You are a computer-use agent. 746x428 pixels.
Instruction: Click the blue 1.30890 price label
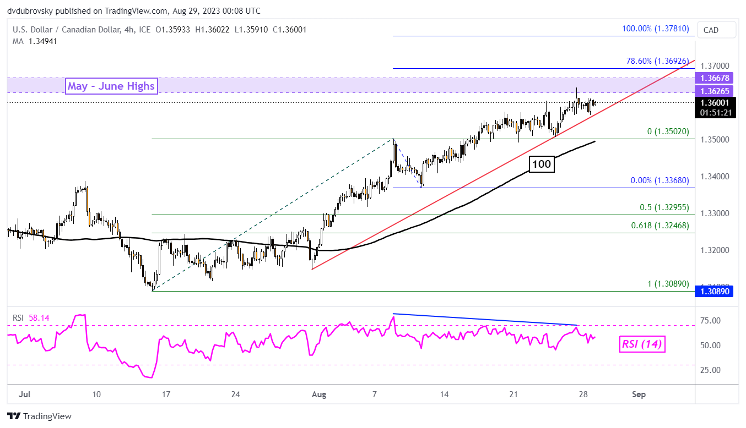tap(715, 292)
